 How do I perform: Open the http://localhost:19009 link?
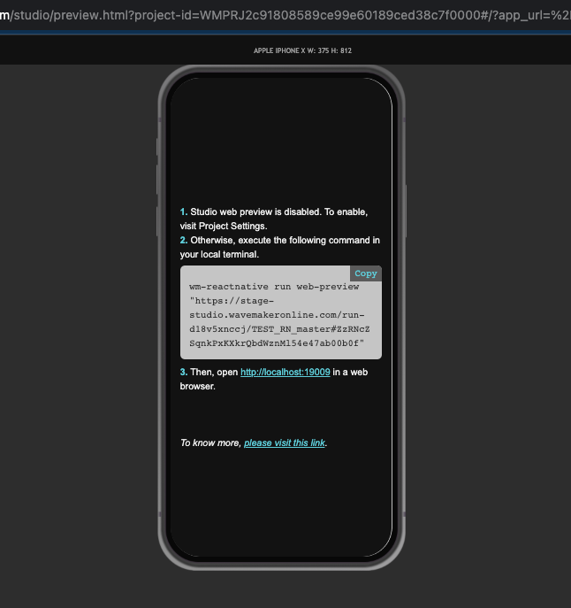(285, 373)
